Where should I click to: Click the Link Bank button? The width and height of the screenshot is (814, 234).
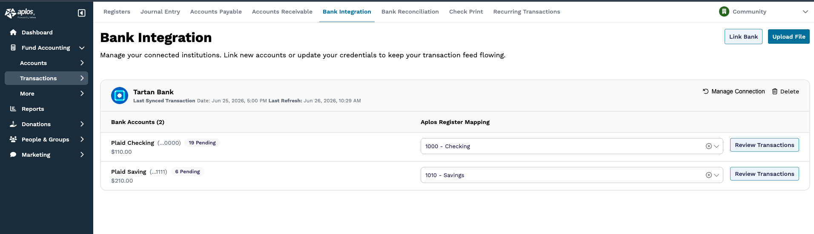(x=743, y=37)
